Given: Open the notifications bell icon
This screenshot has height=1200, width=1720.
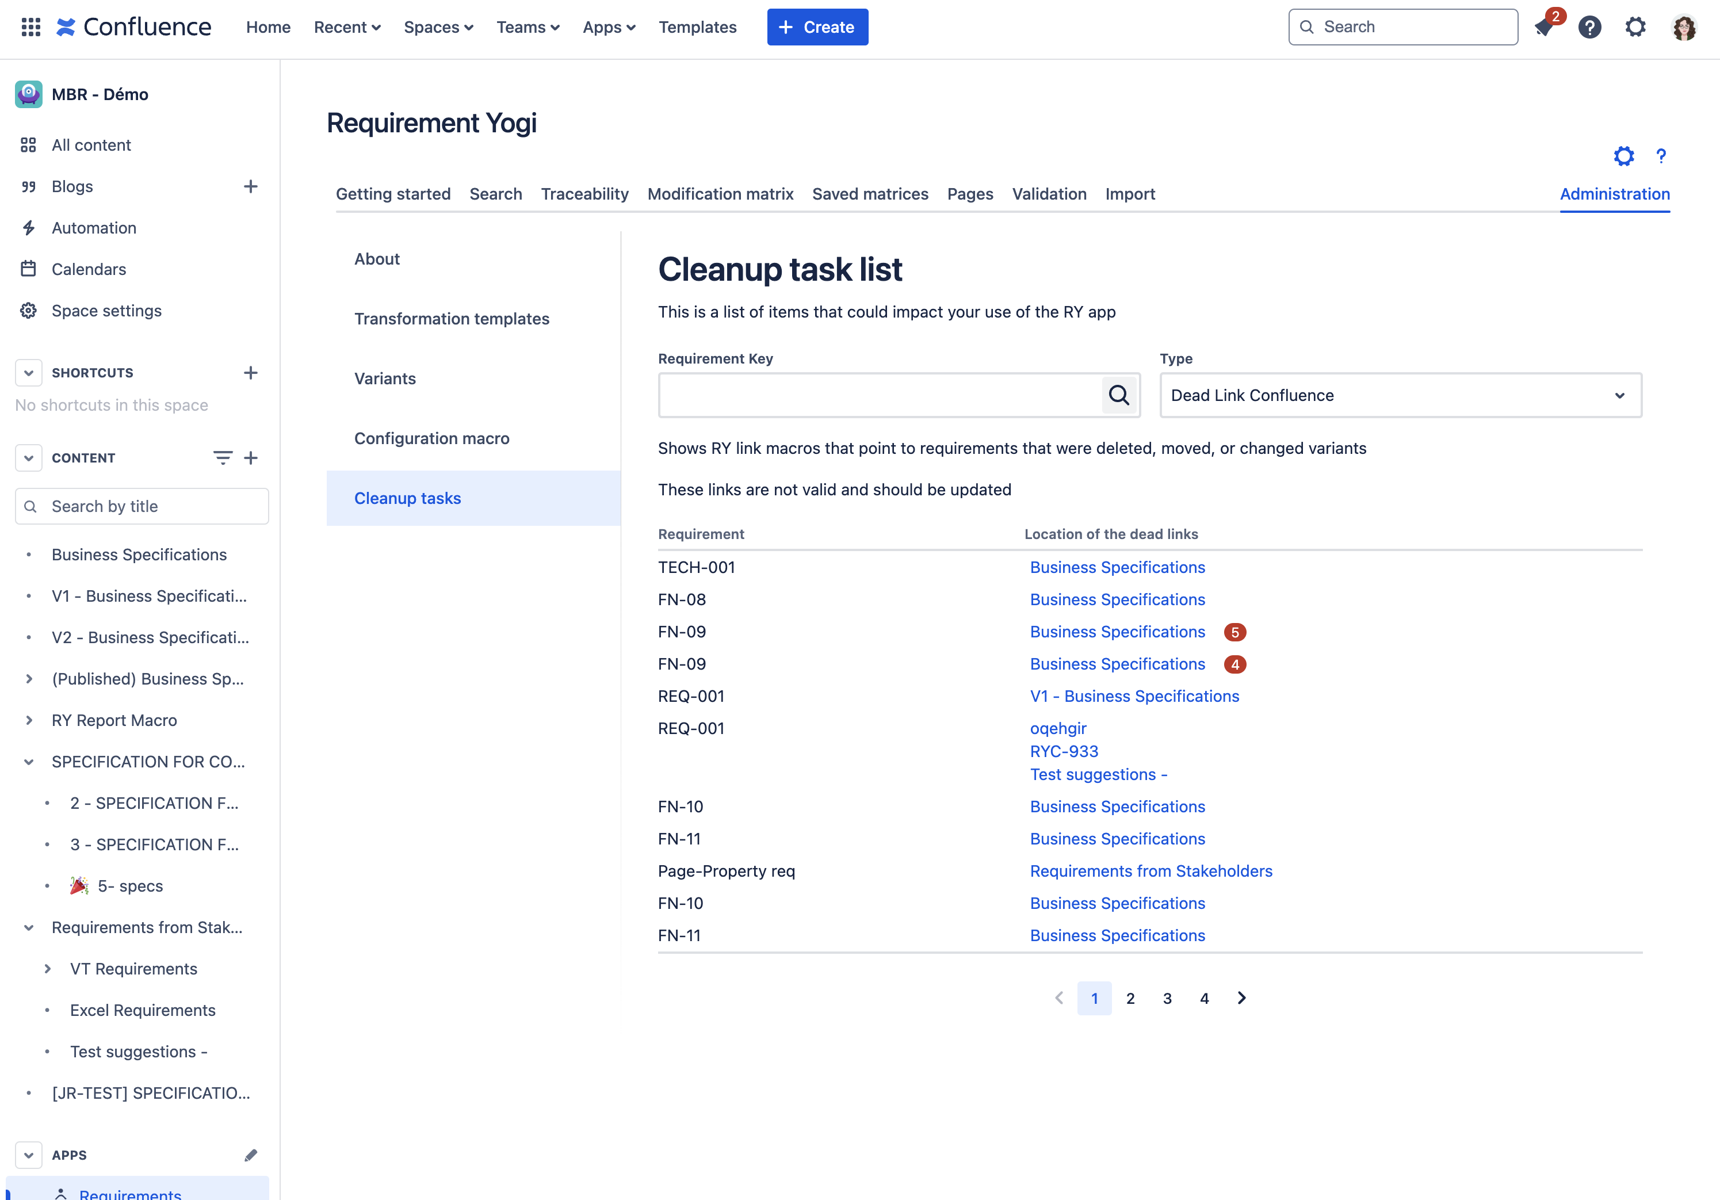Looking at the screenshot, I should (x=1545, y=27).
